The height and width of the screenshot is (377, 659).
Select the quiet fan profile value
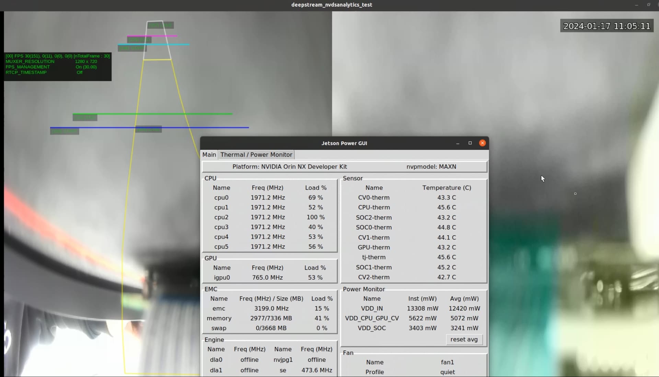pos(447,372)
